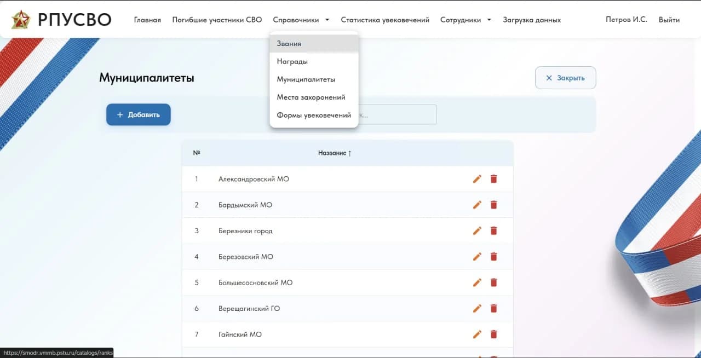Click the Добавить button
The image size is (701, 358).
[x=139, y=114]
